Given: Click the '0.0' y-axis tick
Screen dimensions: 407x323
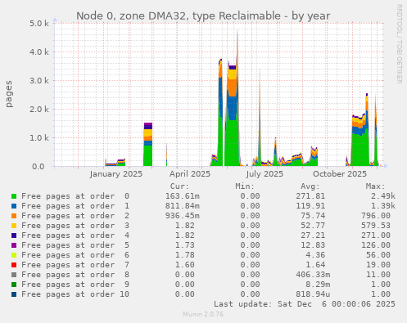Looking at the screenshot, I should [x=38, y=167].
